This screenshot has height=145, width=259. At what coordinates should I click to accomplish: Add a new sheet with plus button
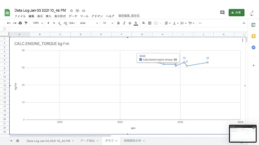pos(11,141)
